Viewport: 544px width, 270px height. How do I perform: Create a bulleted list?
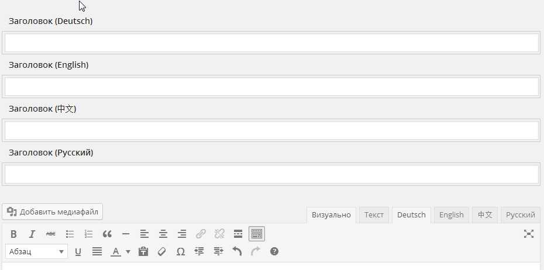click(70, 234)
